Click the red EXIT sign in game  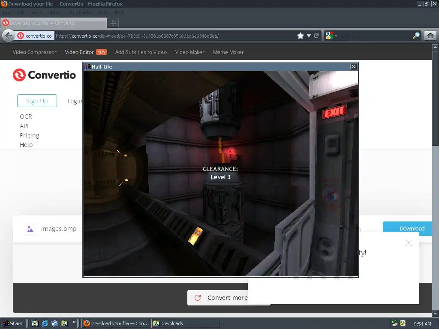334,112
